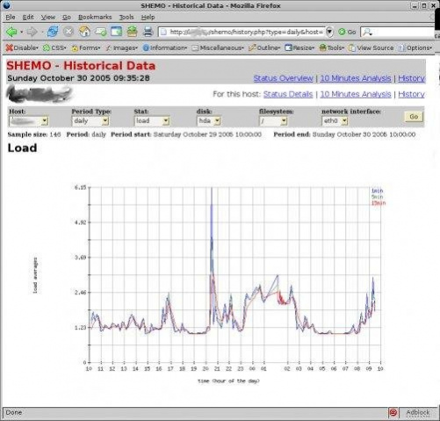Click the 15min legend label
This screenshot has height=421, width=440.
coord(379,203)
